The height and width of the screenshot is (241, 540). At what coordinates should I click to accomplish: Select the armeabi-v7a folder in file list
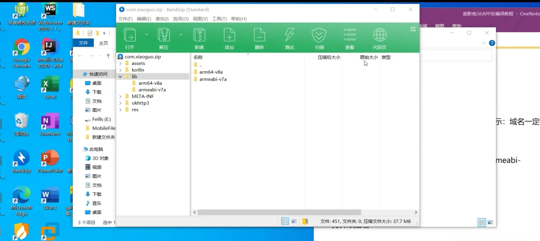pyautogui.click(x=213, y=79)
